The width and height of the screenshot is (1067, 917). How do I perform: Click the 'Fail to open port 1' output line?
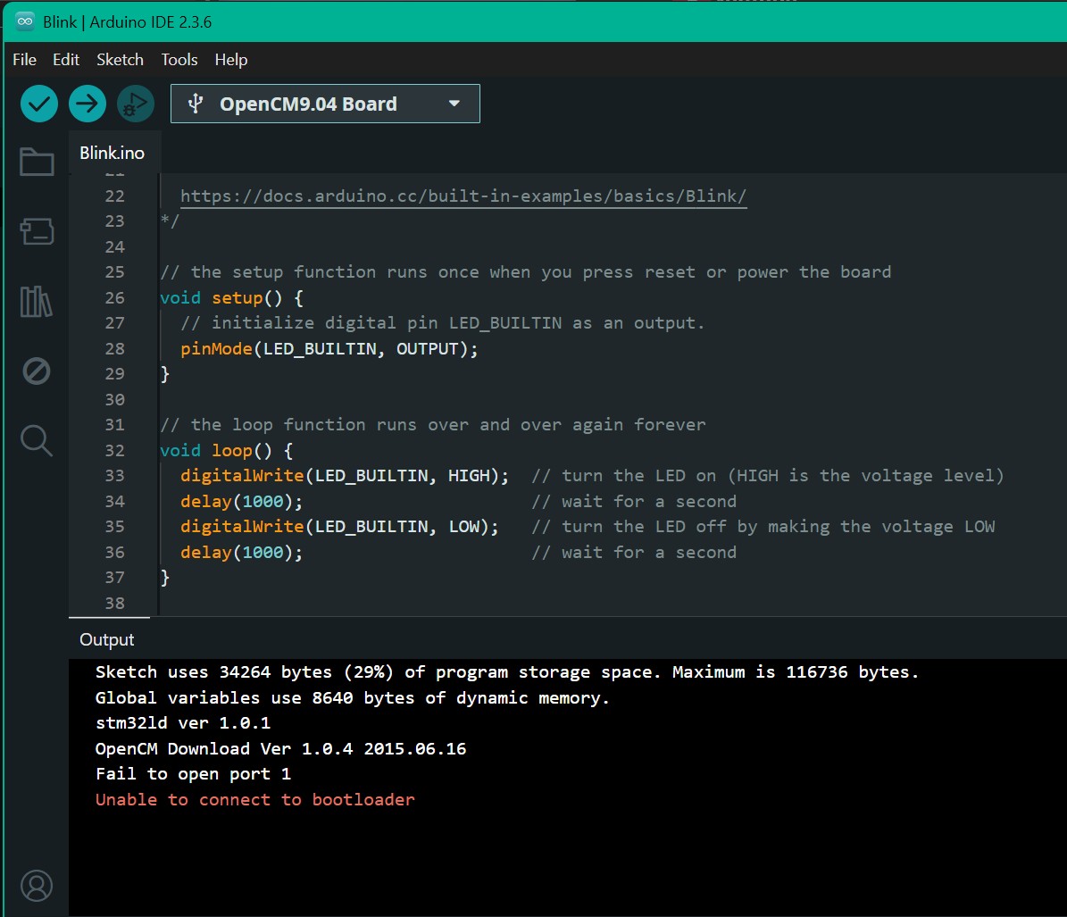(x=193, y=774)
